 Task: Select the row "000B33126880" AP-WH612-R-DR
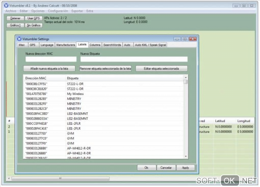[103, 153]
